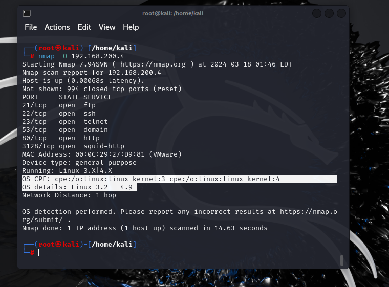Click the middle window control button in title bar
This screenshot has height=287, width=389.
[x=329, y=13]
